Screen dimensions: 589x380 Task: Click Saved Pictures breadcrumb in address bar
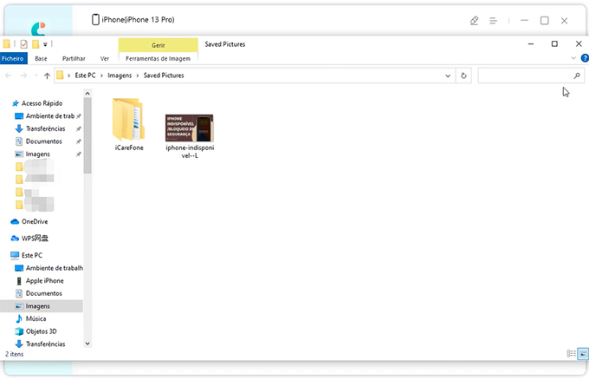click(x=164, y=75)
